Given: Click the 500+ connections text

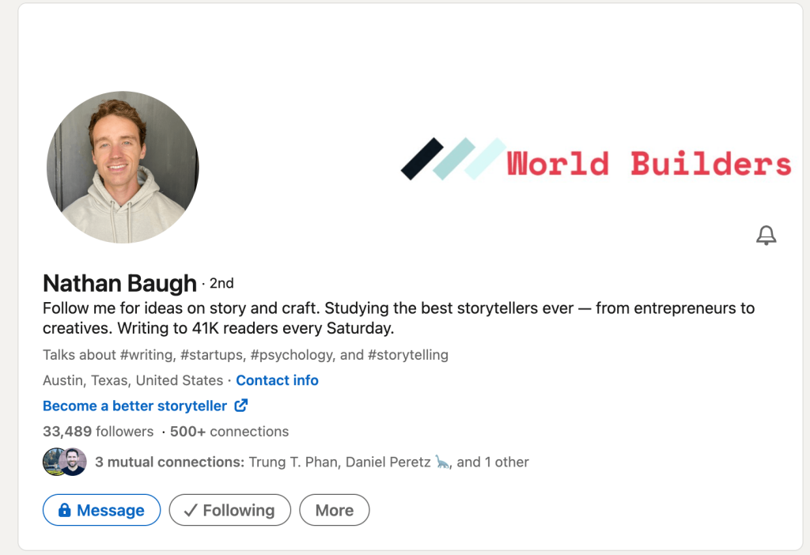Looking at the screenshot, I should coord(229,431).
